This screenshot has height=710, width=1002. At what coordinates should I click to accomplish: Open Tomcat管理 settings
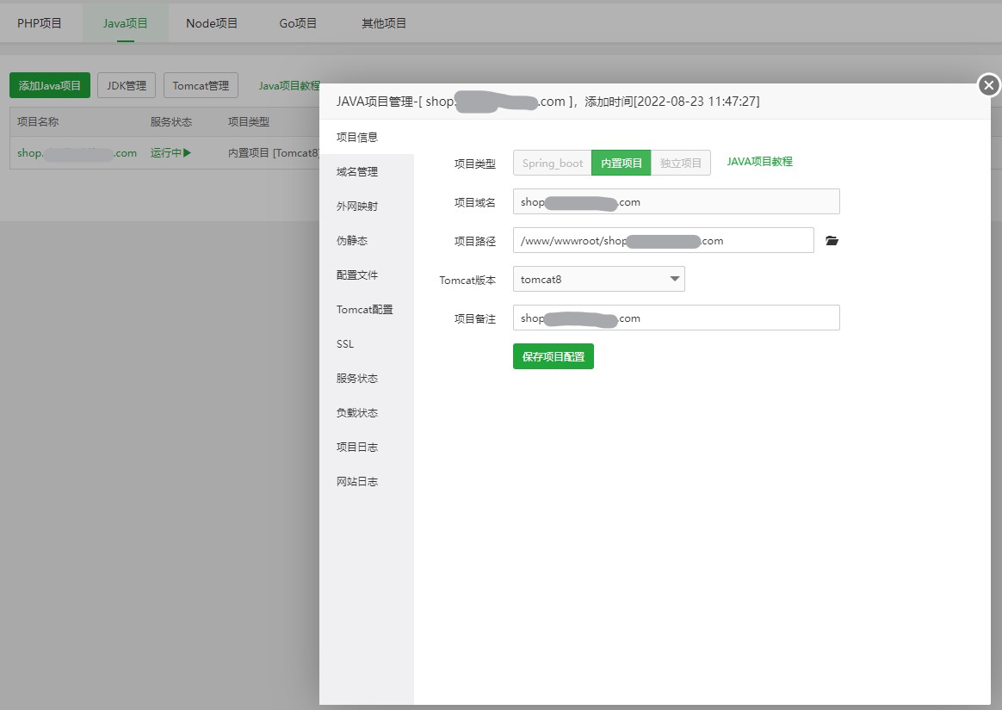pyautogui.click(x=201, y=85)
